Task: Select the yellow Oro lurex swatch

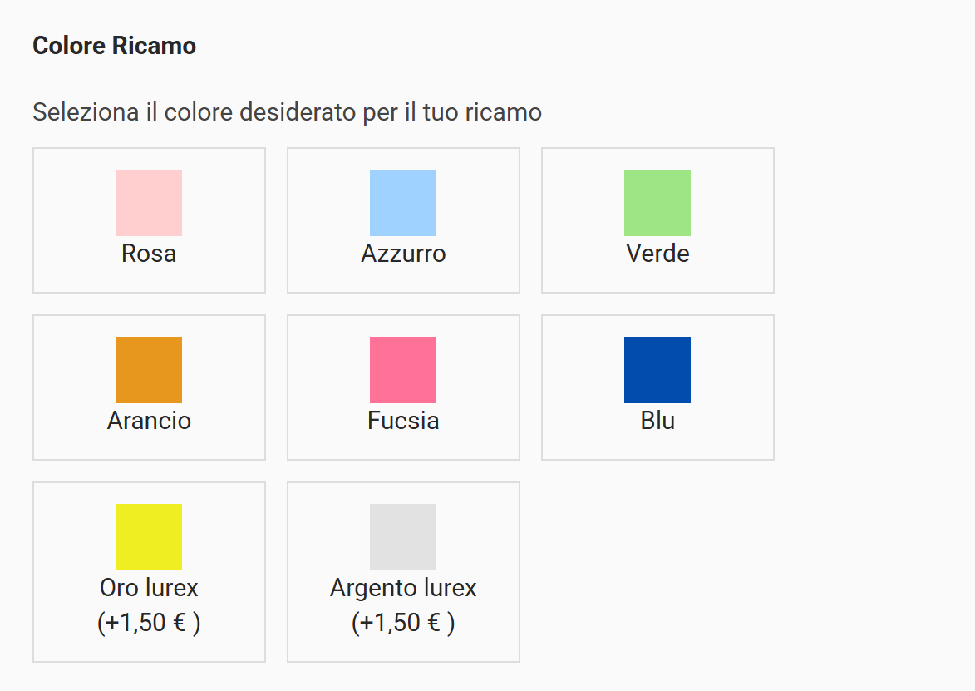Action: click(149, 537)
